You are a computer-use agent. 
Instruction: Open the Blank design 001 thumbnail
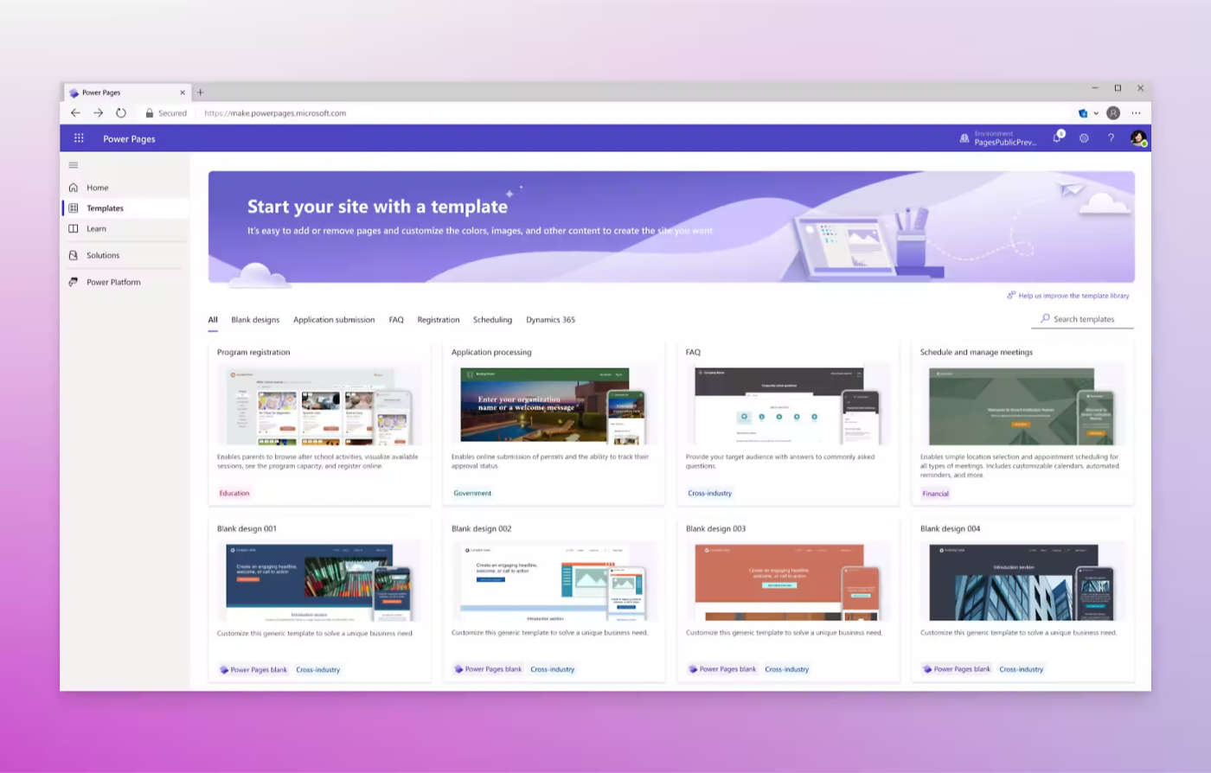[x=319, y=581]
